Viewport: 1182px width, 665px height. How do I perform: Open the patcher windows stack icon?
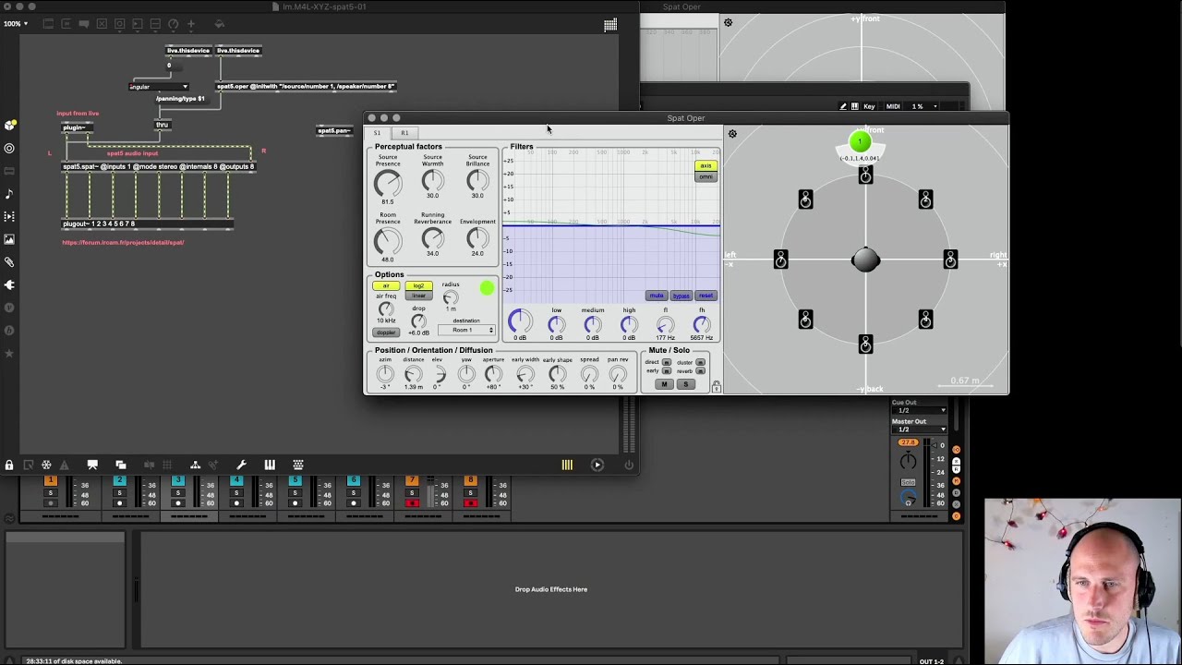coord(121,465)
